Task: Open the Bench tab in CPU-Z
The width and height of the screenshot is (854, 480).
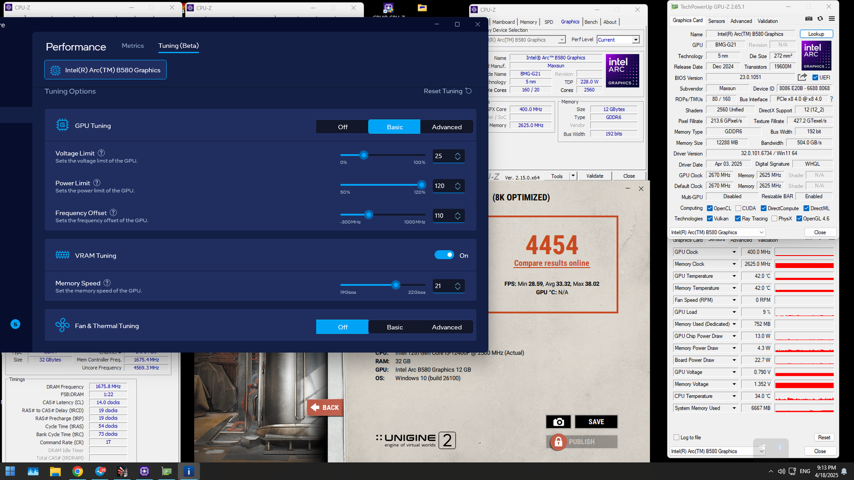Action: coord(591,22)
